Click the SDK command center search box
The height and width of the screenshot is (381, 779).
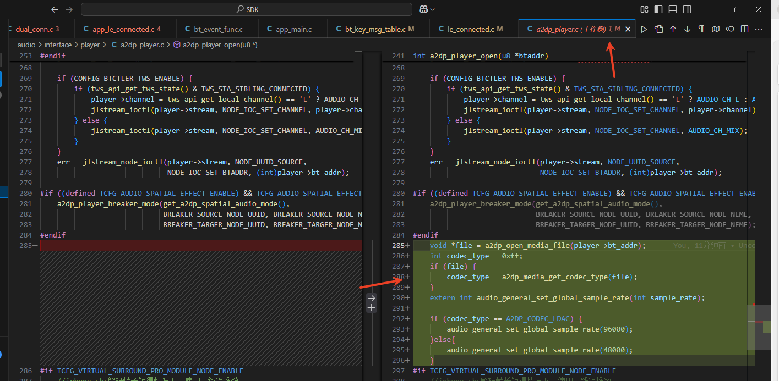247,9
